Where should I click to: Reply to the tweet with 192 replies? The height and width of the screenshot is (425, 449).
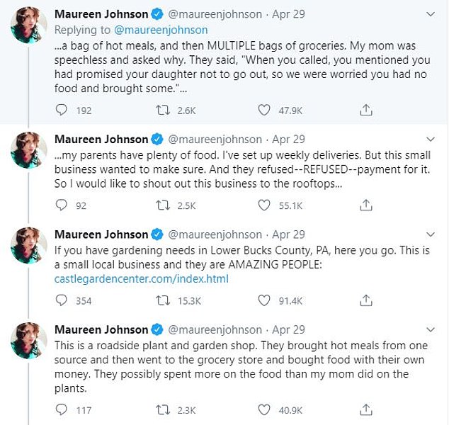[x=62, y=110]
